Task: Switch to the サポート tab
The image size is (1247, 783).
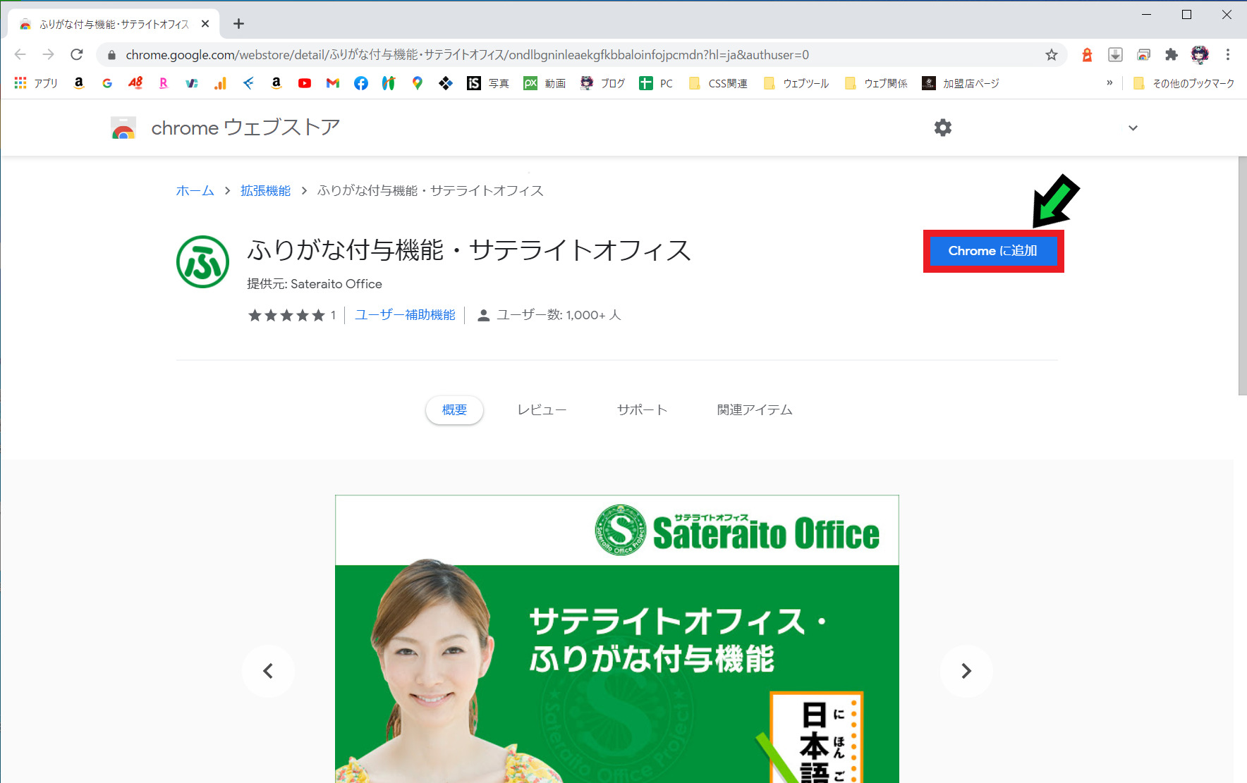Action: point(642,410)
